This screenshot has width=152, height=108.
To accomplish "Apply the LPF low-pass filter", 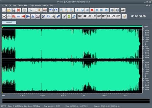I will pyautogui.click(x=85, y=16).
